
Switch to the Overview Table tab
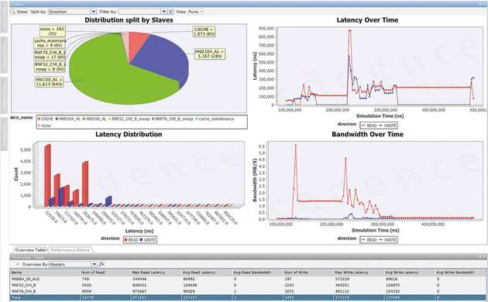[30, 250]
